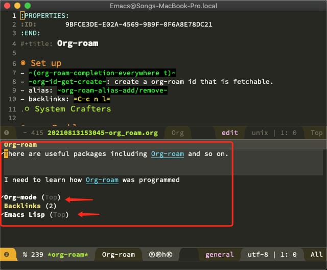Click utf-8 encoding indicator in lower modeline
Image resolution: width=327 pixels, height=270 pixels.
[258, 255]
